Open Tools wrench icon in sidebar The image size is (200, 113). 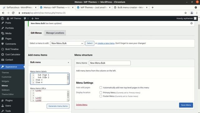point(2,111)
